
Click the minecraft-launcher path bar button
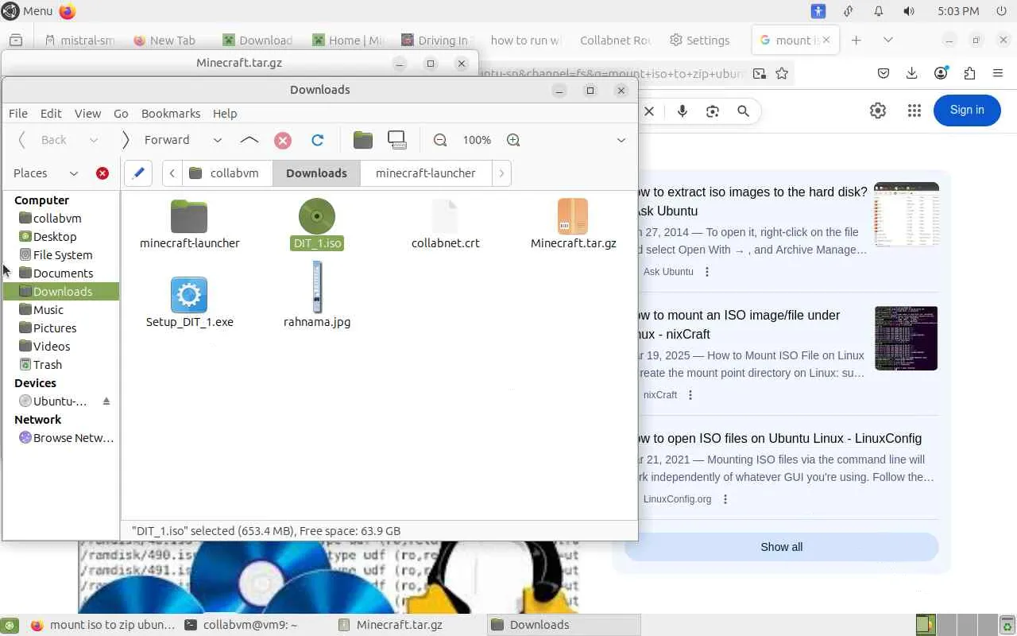click(x=426, y=173)
